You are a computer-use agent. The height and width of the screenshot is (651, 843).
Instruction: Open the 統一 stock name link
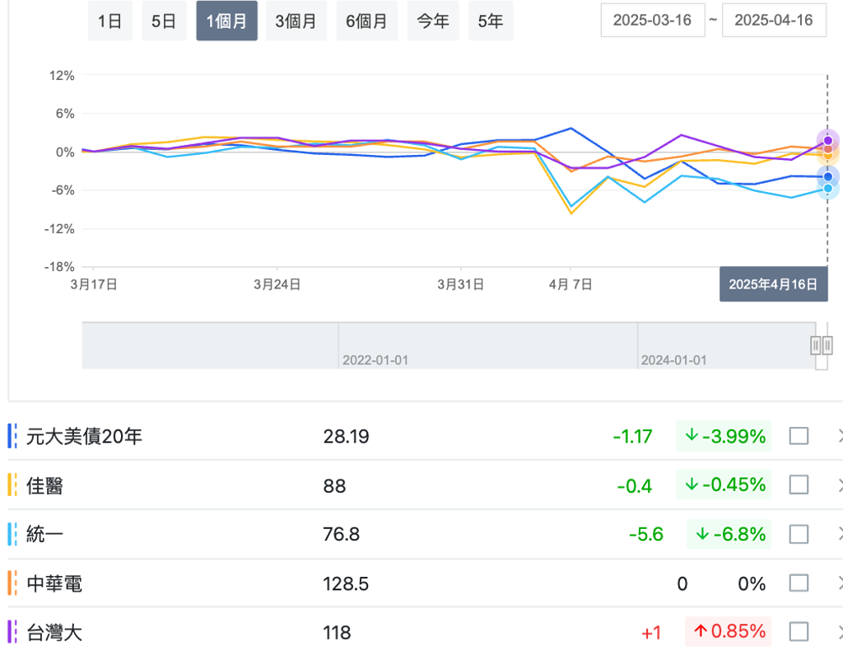[45, 534]
